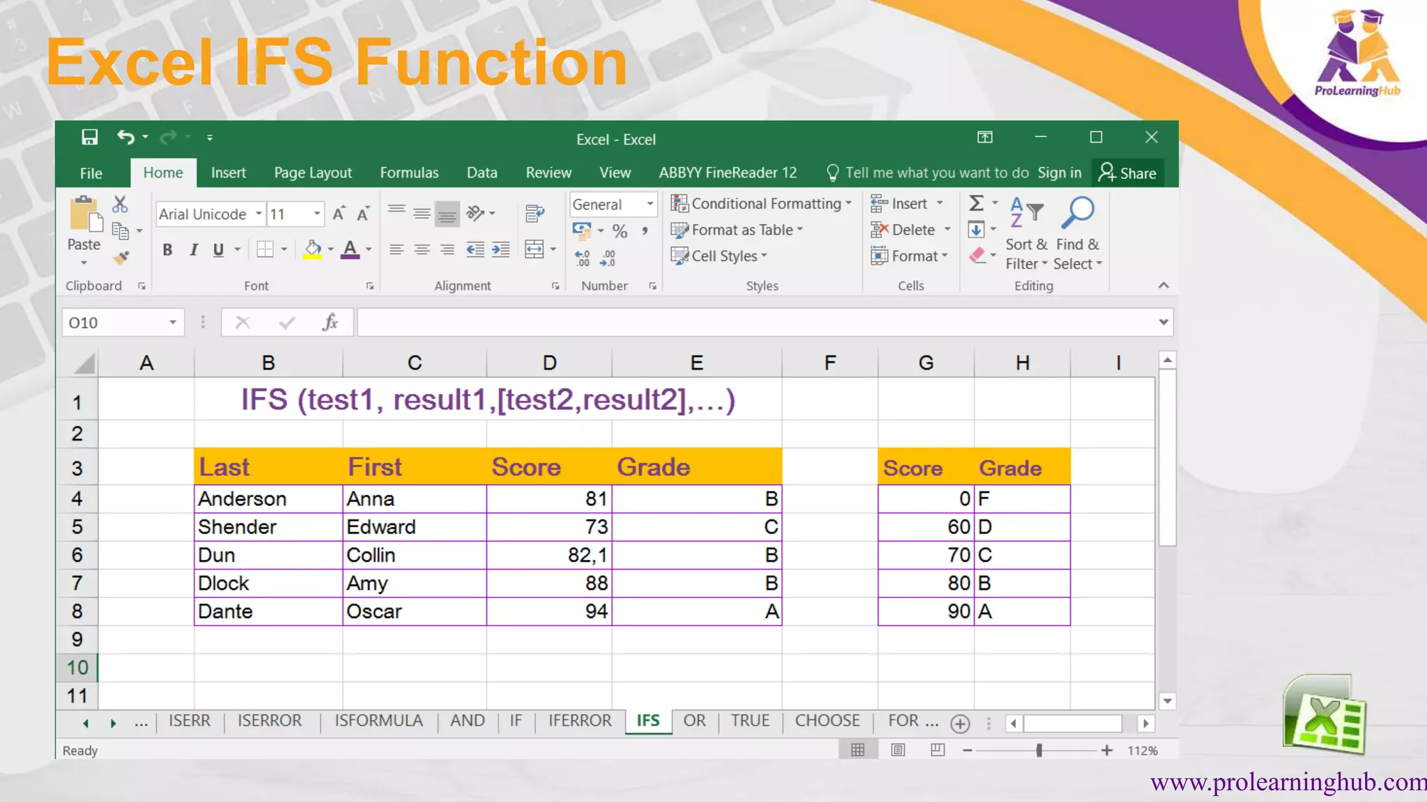Screen dimensions: 1427x802
Task: Click the Comma Style icon
Action: click(x=645, y=230)
